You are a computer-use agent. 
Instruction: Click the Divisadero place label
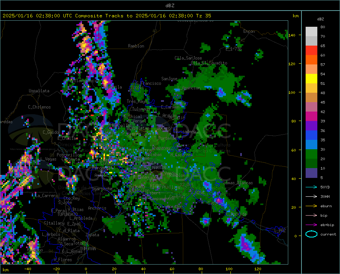click(184, 132)
